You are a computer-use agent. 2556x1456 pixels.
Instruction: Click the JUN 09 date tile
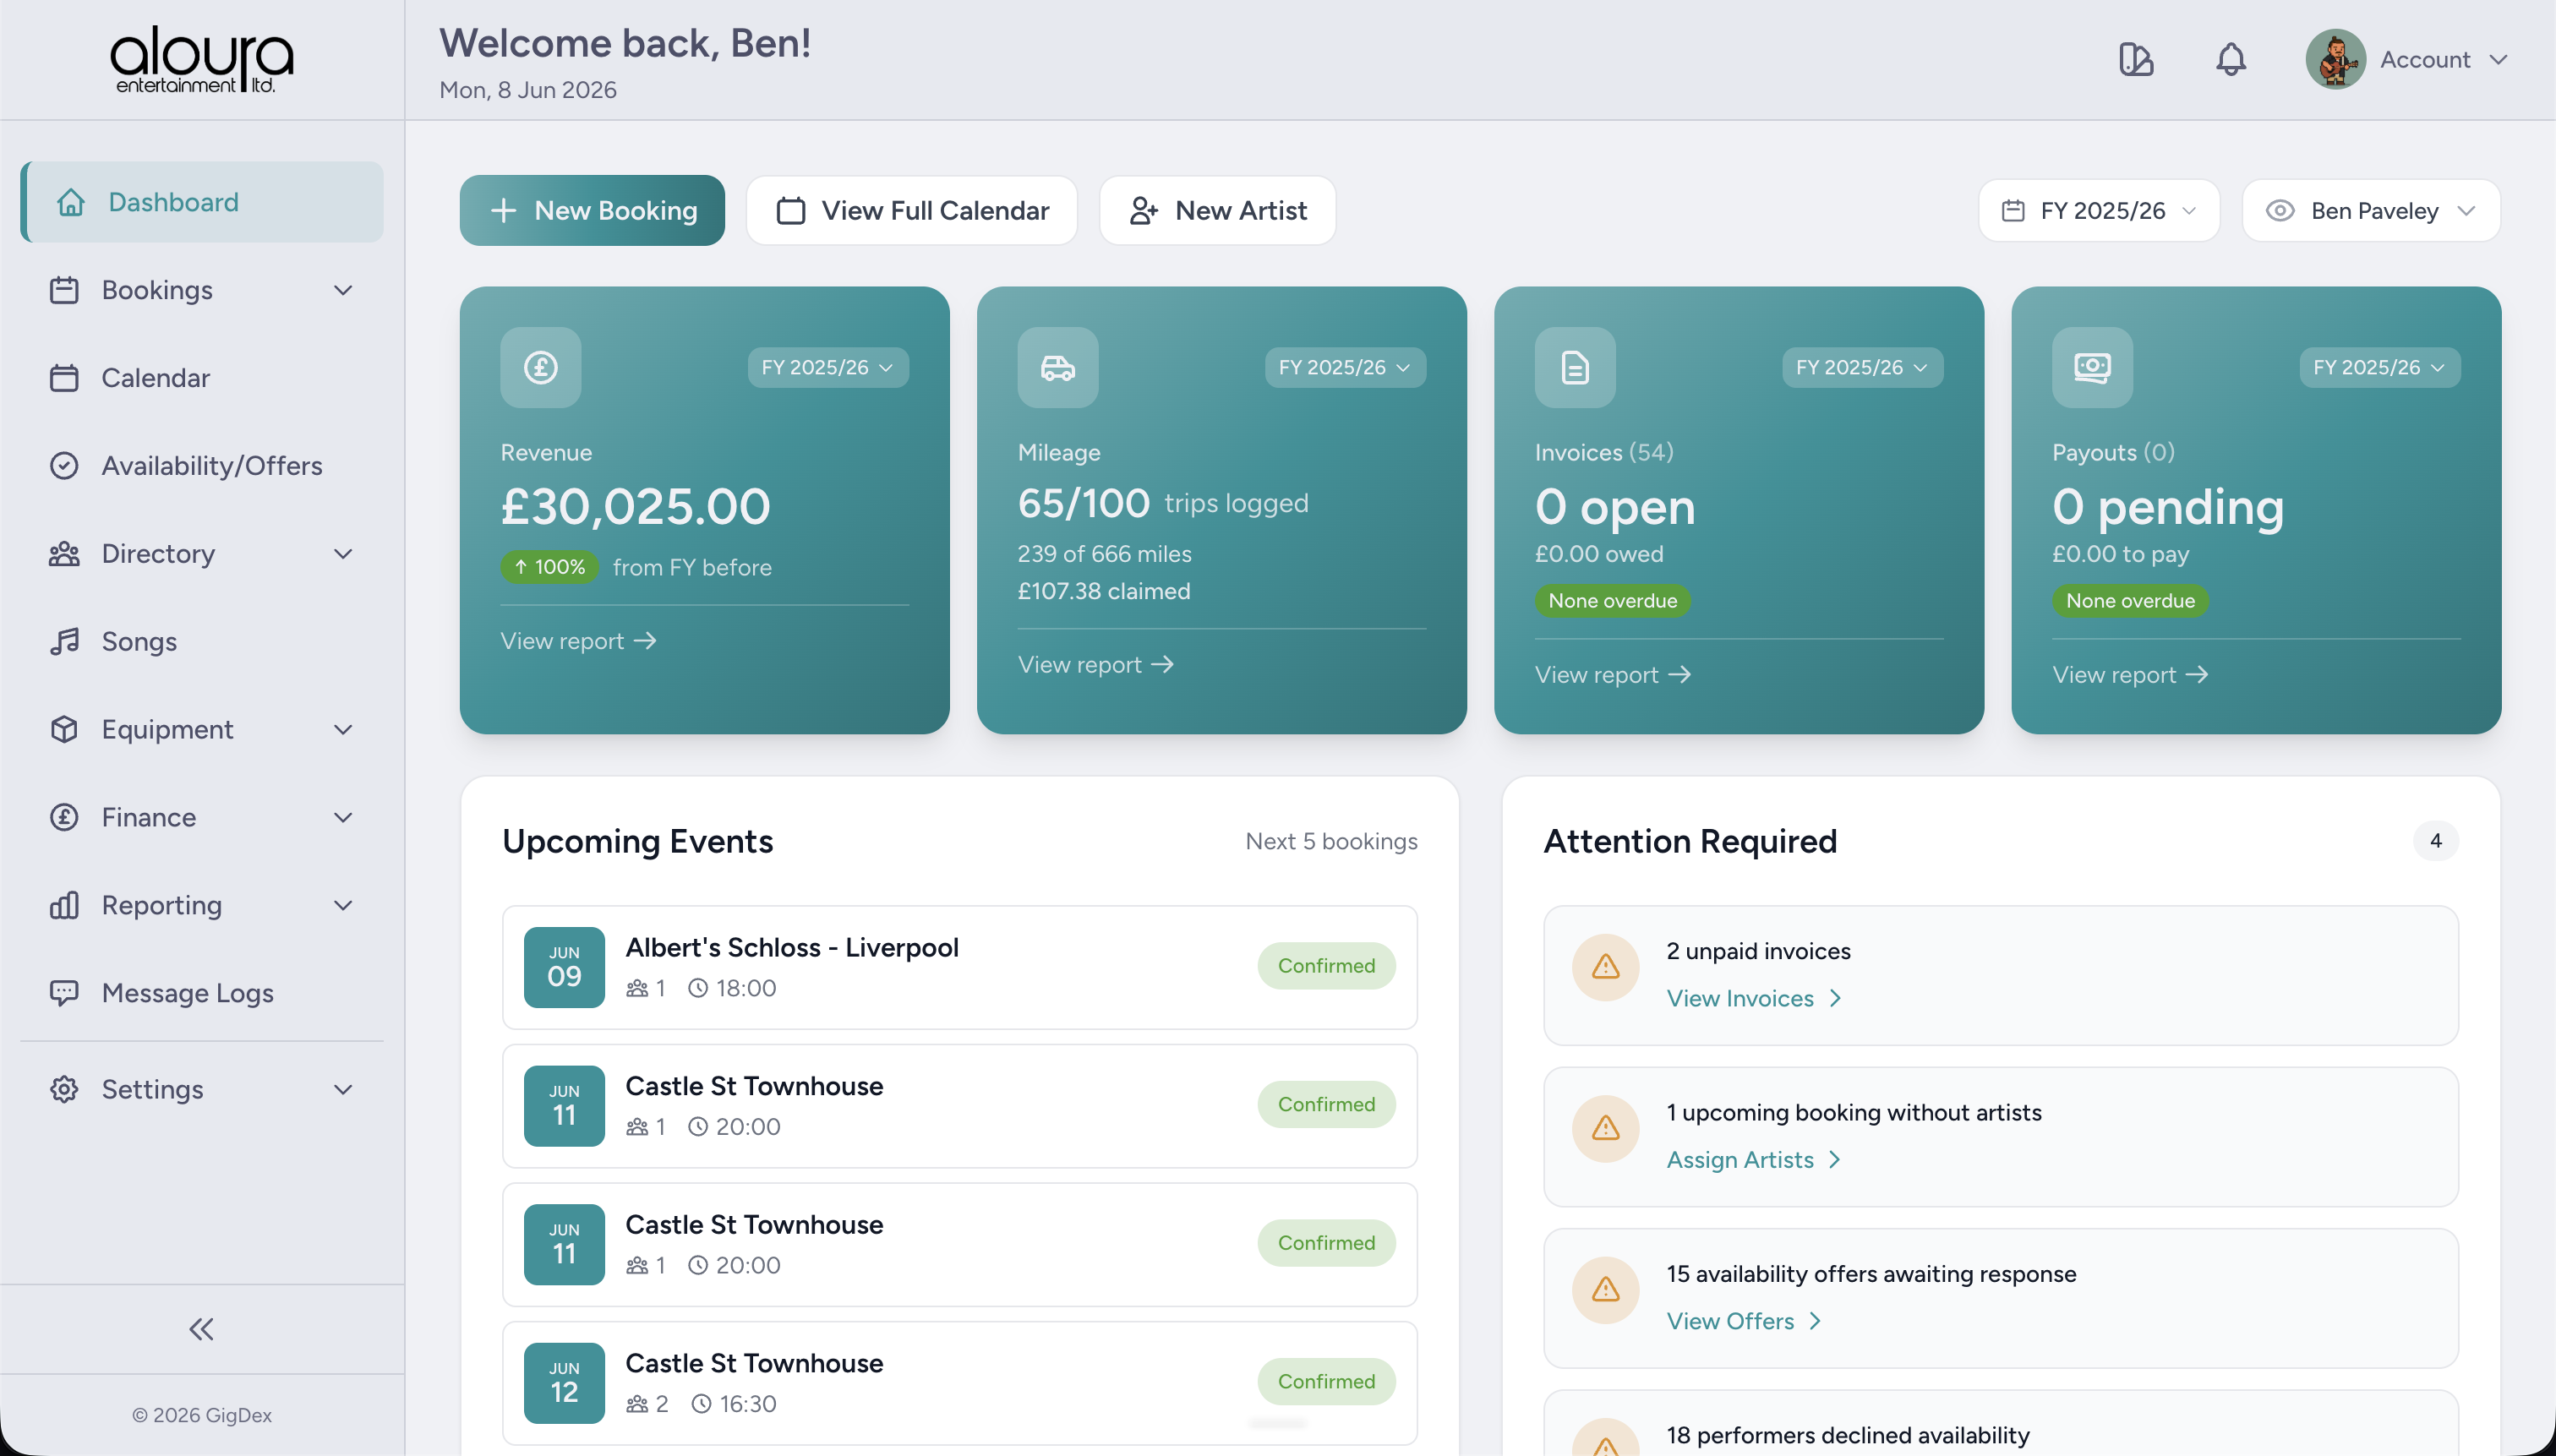(564, 967)
